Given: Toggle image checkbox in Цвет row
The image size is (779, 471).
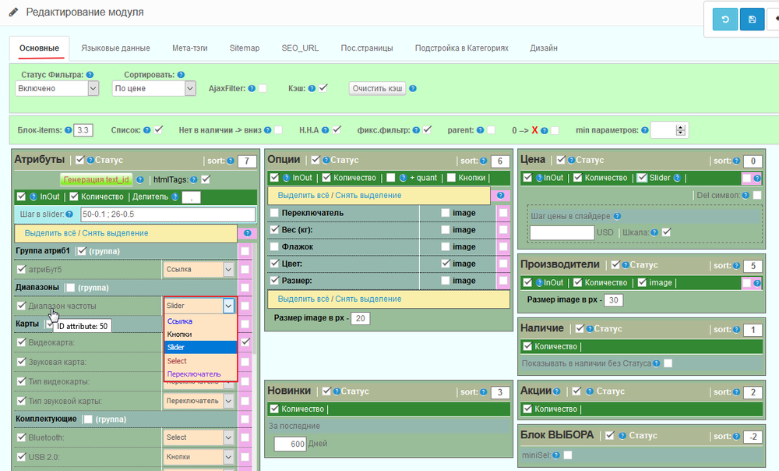Looking at the screenshot, I should click(x=445, y=263).
